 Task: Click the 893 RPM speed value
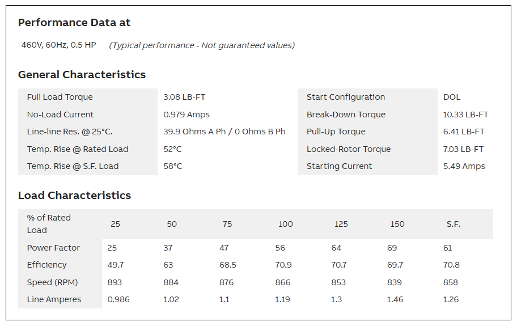point(115,282)
